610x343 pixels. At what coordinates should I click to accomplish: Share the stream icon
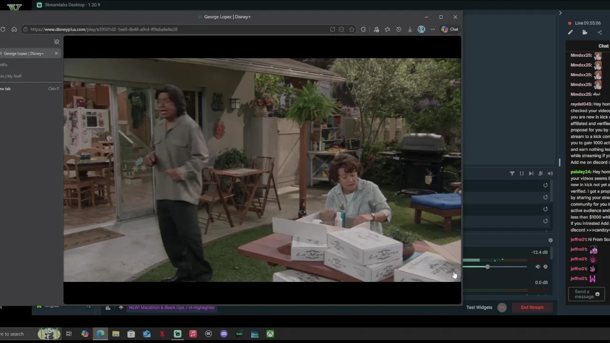coord(600,32)
